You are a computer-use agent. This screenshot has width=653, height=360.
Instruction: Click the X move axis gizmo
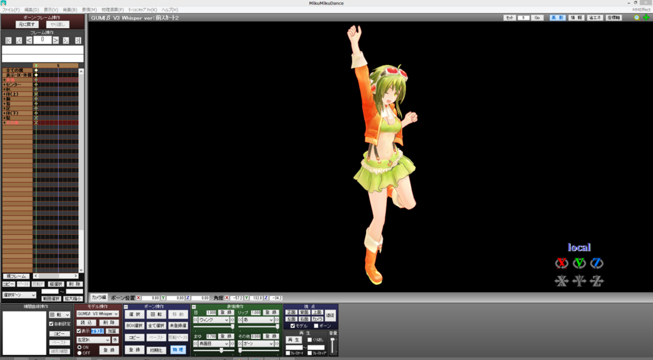pos(562,281)
